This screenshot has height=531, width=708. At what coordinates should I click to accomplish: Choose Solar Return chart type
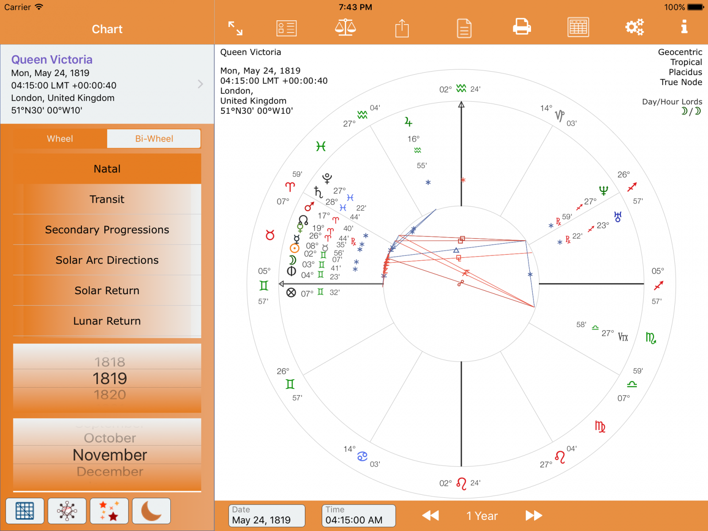click(x=107, y=291)
